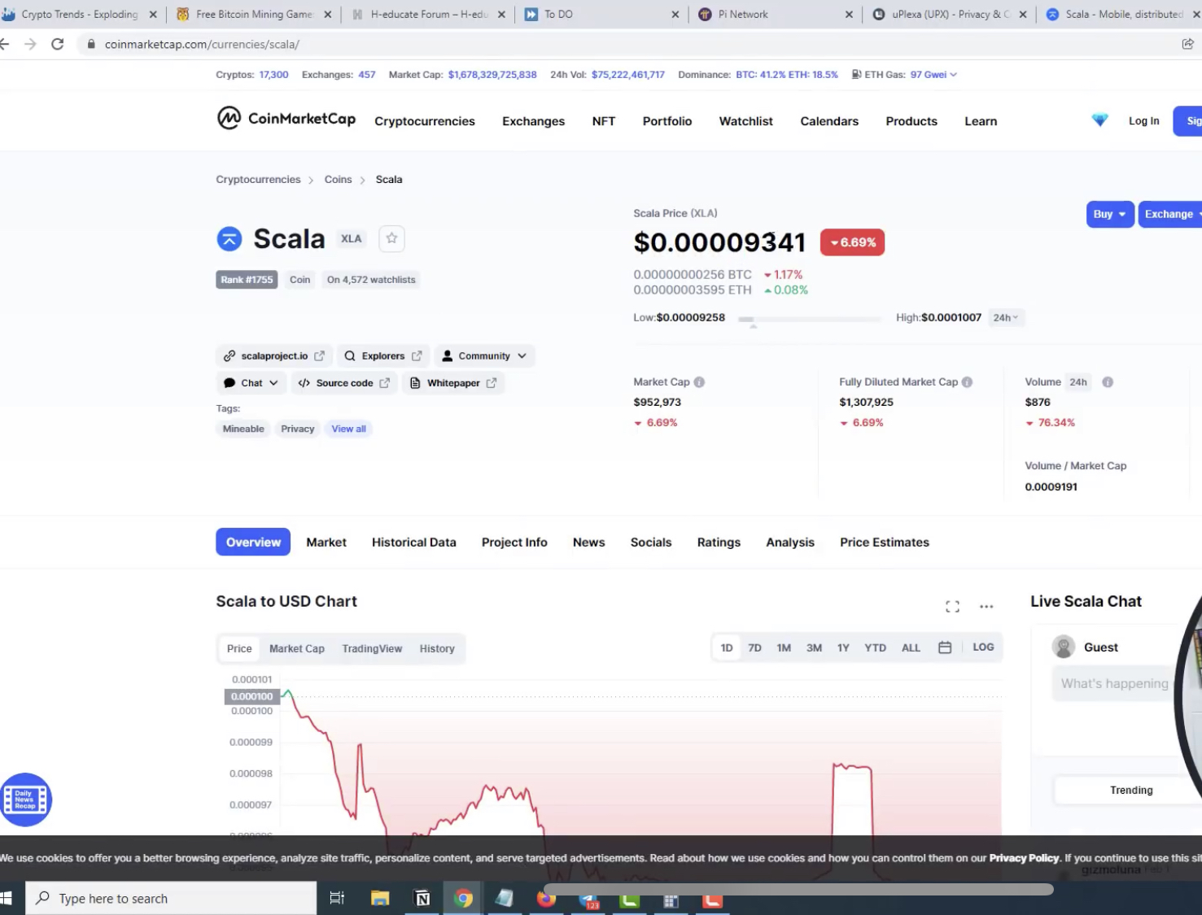
Task: Show Fully Diluted Market Cap info icon
Action: point(967,382)
